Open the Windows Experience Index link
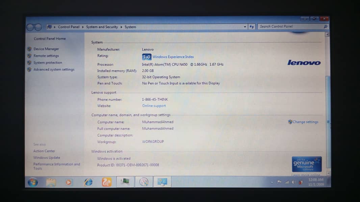Image resolution: width=360 pixels, height=202 pixels. coord(173,57)
